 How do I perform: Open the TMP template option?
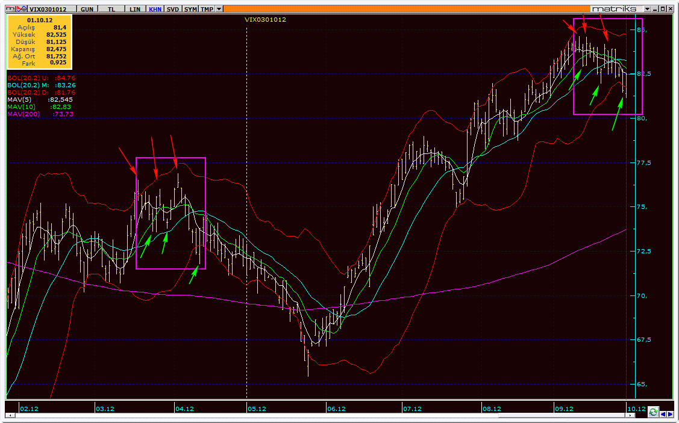(x=207, y=8)
